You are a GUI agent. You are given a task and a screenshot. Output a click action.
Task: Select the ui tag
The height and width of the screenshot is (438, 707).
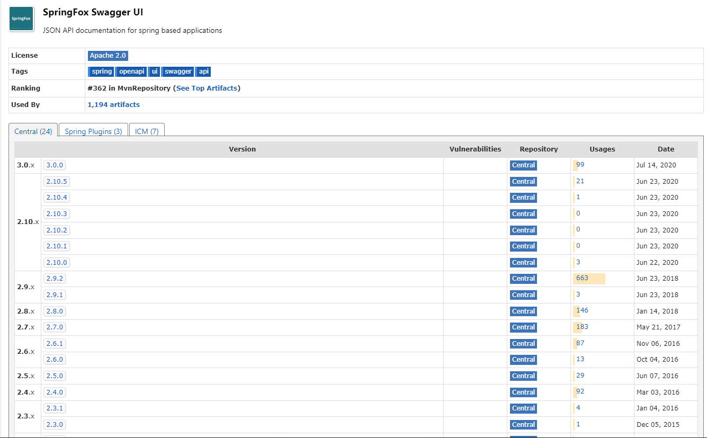pos(155,71)
